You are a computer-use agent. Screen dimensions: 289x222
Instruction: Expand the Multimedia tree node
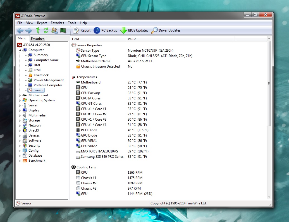tap(20, 116)
